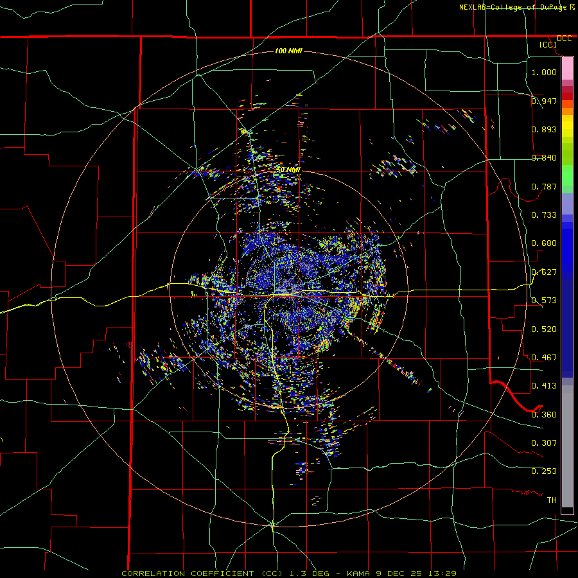
Task: Click the DCC product label
Action: click(x=565, y=39)
